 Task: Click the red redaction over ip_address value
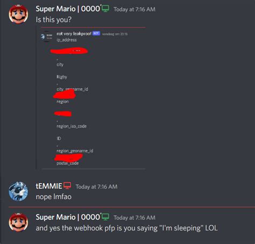coord(69,51)
